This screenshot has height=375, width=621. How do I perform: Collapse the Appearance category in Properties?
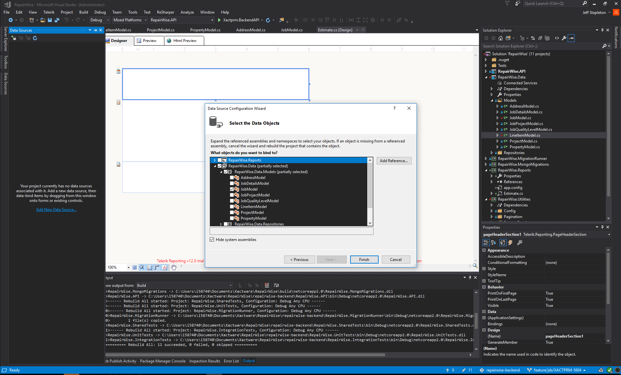[484, 250]
